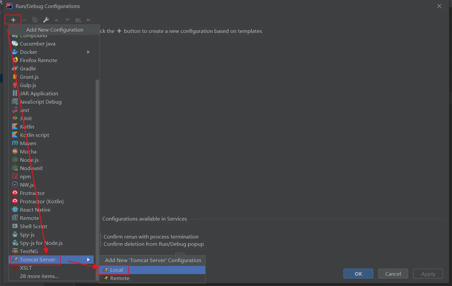The image size is (452, 286).
Task: Select Shell Script configuration type
Action: pos(51,226)
